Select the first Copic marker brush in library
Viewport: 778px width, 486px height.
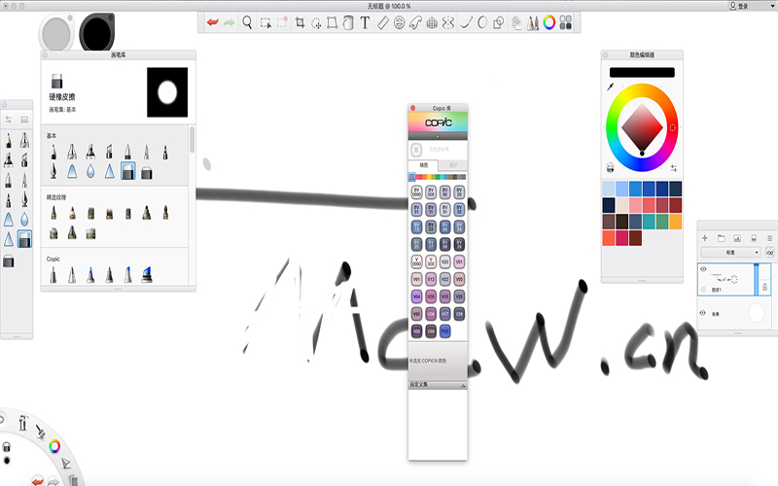click(x=53, y=274)
